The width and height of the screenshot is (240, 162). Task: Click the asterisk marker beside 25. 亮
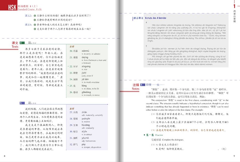(x=68, y=86)
